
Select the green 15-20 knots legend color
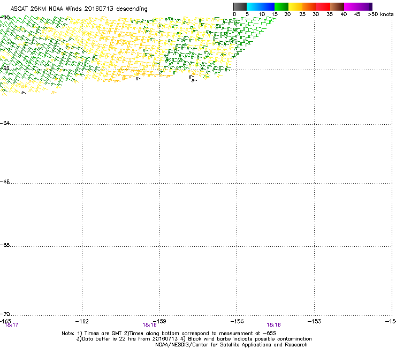(x=281, y=6)
